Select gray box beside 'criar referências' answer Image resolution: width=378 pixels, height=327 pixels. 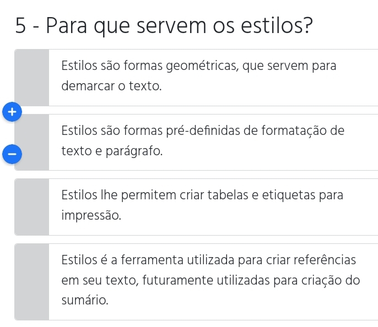tap(32, 281)
